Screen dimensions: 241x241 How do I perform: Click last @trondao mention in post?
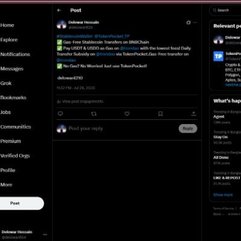click(66, 60)
